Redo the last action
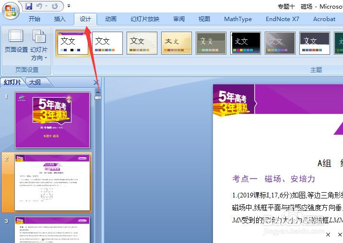The height and width of the screenshot is (243, 343). point(55,6)
